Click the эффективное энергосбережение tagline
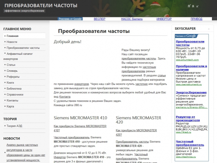 point(24,11)
